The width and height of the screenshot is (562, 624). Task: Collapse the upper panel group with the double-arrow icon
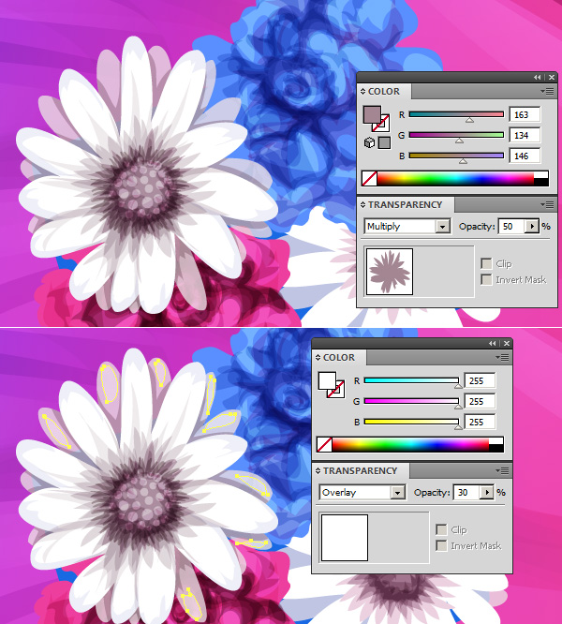click(537, 77)
